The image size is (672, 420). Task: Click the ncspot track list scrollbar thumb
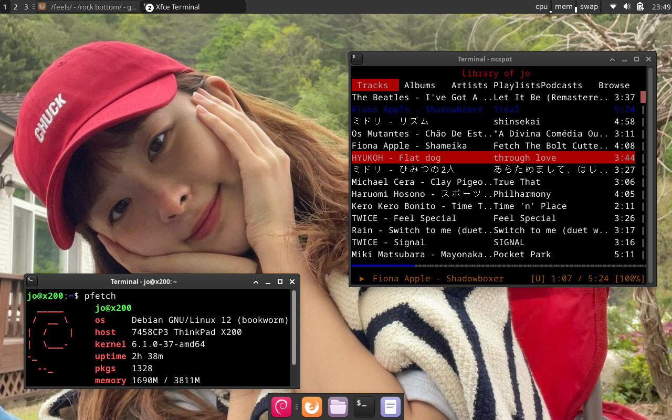[x=643, y=97]
